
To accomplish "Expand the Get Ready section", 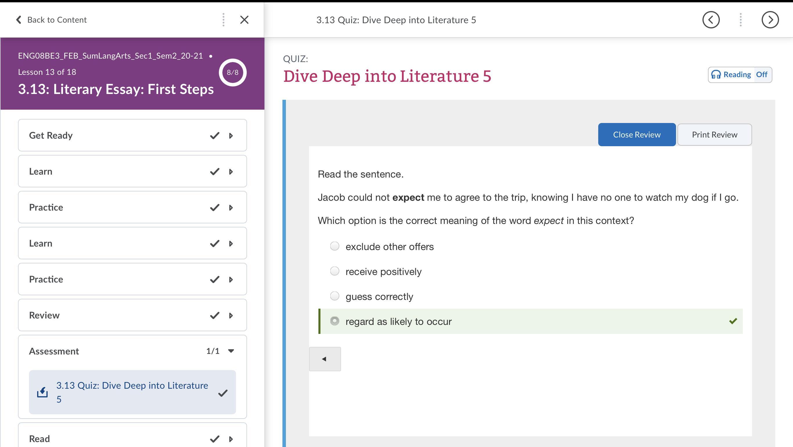I will (231, 136).
